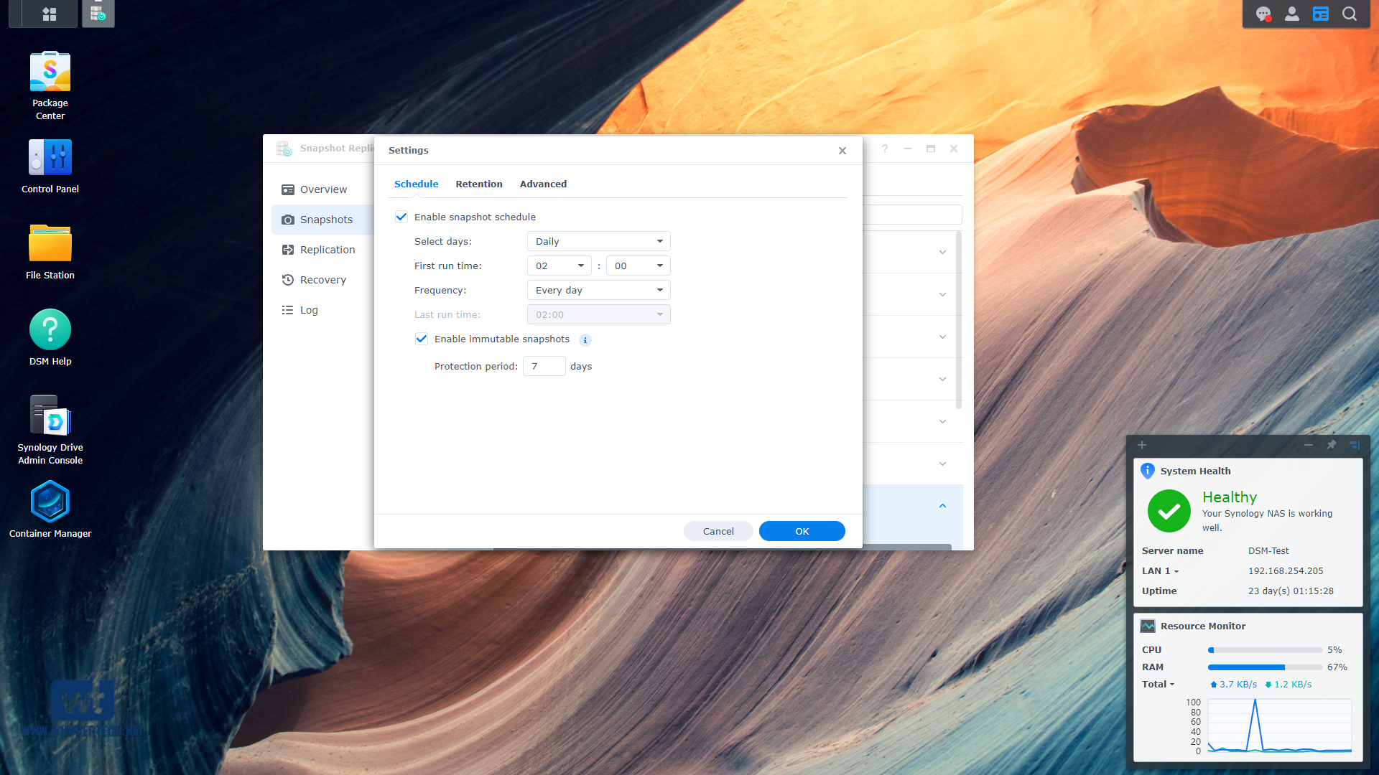Click the OK button
Screen dimensions: 1379x775
coord(802,531)
